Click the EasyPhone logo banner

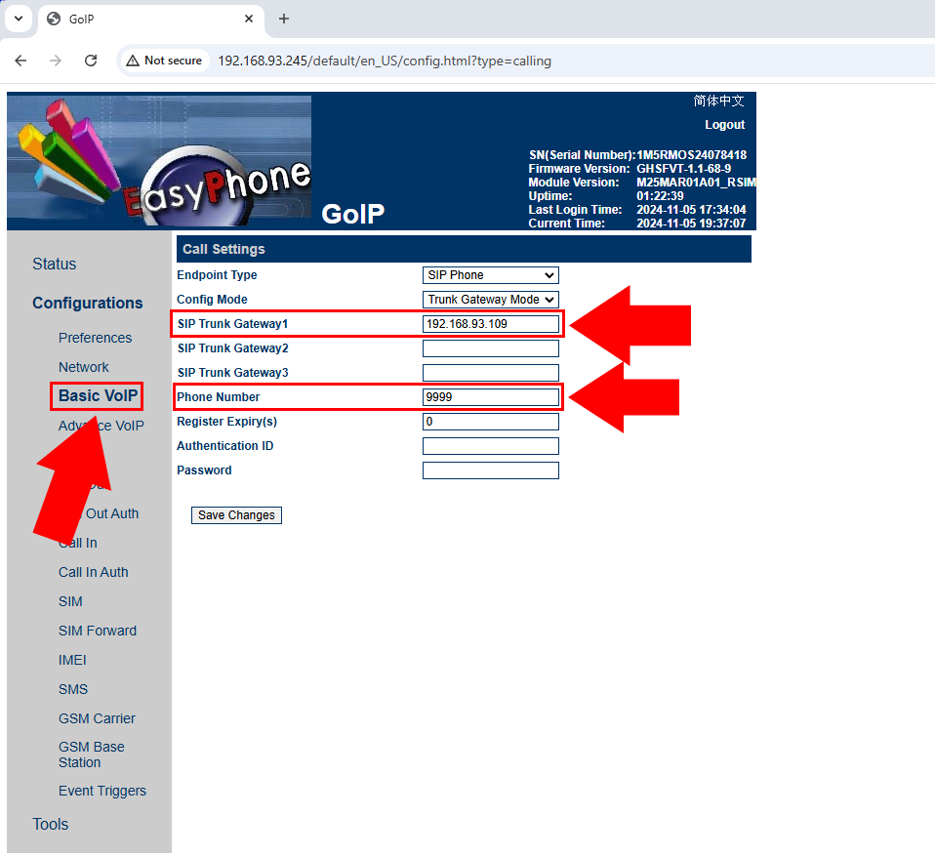159,162
